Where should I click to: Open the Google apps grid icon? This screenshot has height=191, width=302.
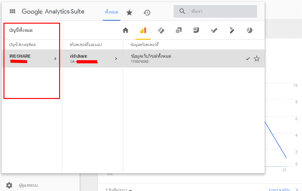pos(13,11)
